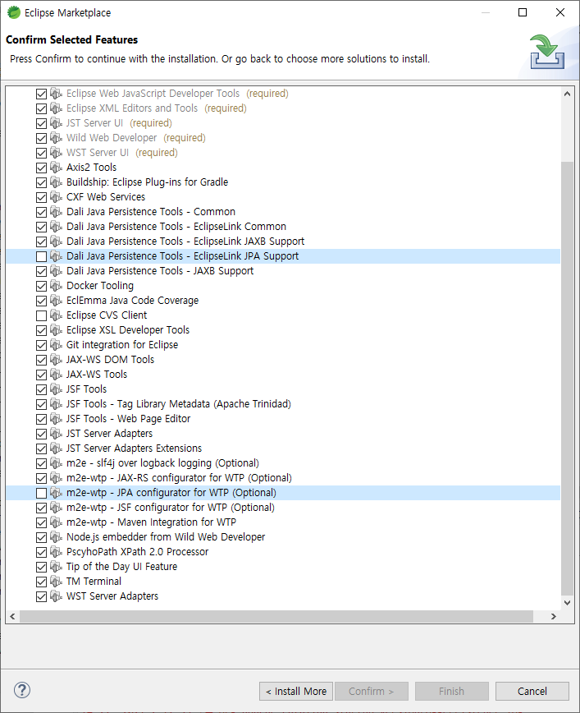Select 'WST Server UI (required)' row text
The height and width of the screenshot is (713, 580).
pos(122,152)
